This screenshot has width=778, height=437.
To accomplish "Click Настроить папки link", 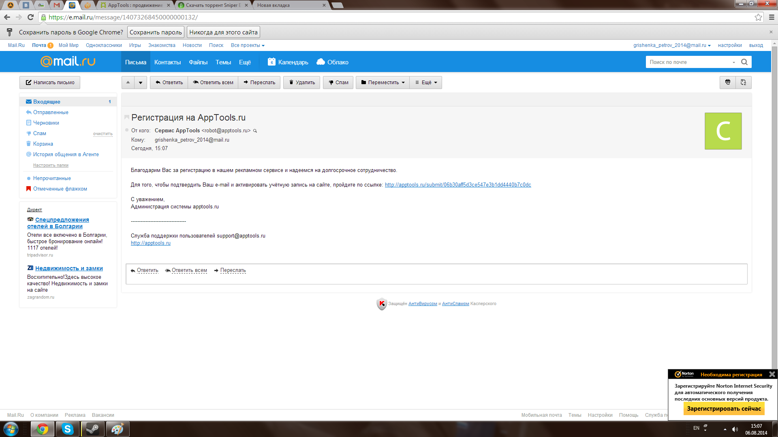I will tap(51, 165).
